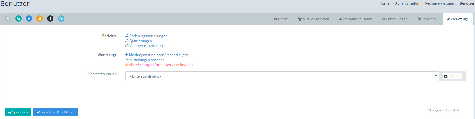475x119 pixels.
Task: Click the grey back chevron icon
Action: [x=8, y=18]
